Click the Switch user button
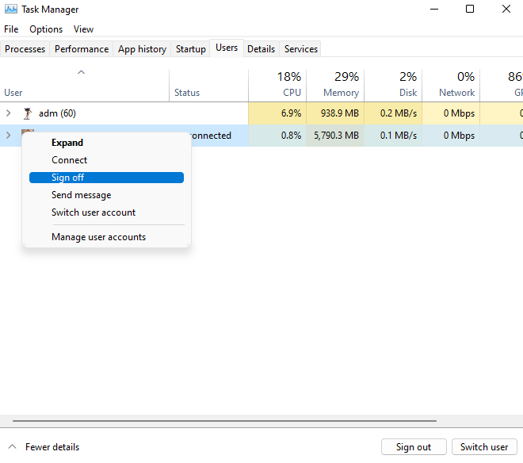 pyautogui.click(x=484, y=446)
